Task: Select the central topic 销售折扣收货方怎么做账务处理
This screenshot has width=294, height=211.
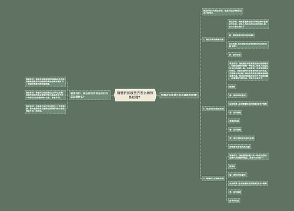Action: (135, 95)
